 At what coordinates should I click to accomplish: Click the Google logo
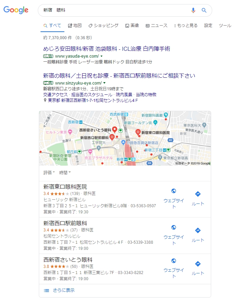[x=16, y=10]
